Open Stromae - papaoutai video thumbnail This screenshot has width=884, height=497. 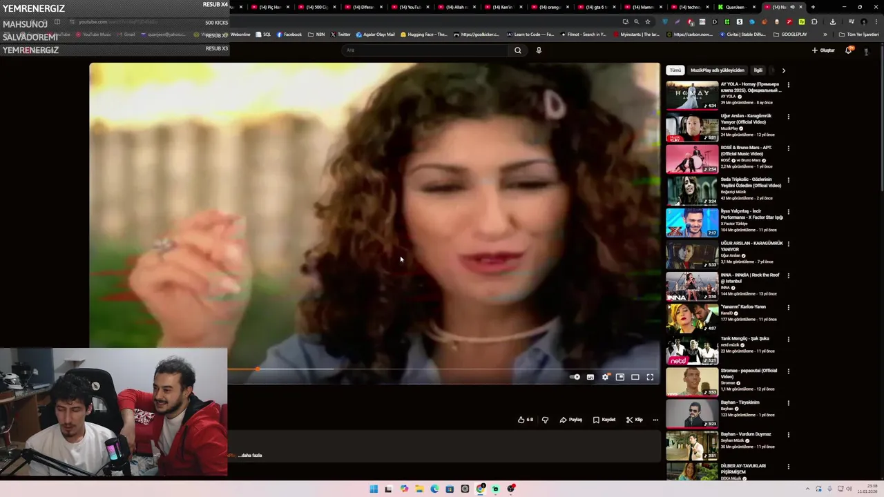692,382
